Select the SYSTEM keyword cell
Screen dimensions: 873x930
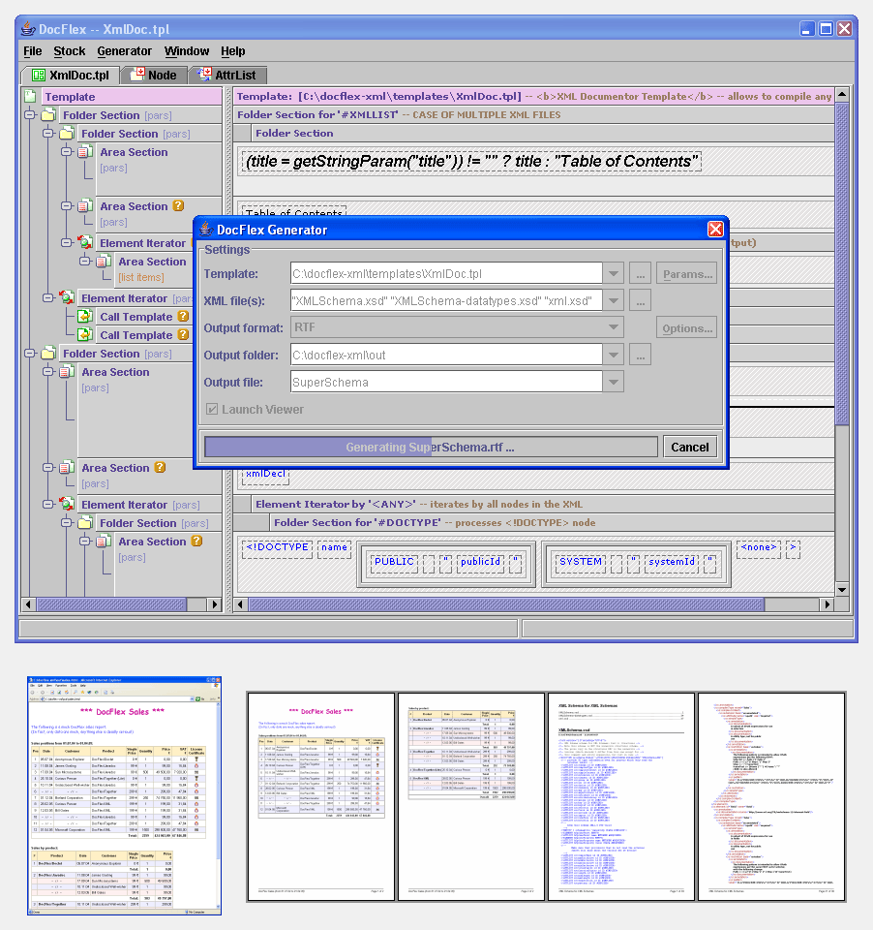pyautogui.click(x=581, y=562)
